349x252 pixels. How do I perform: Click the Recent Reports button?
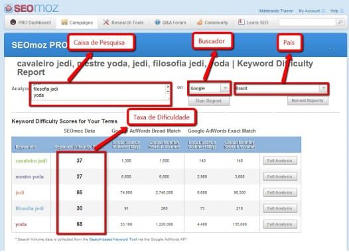[307, 101]
